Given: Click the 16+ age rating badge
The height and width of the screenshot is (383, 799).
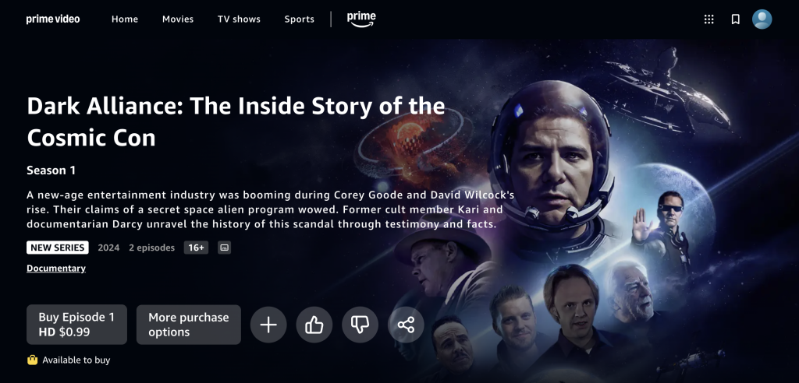Looking at the screenshot, I should tap(196, 248).
